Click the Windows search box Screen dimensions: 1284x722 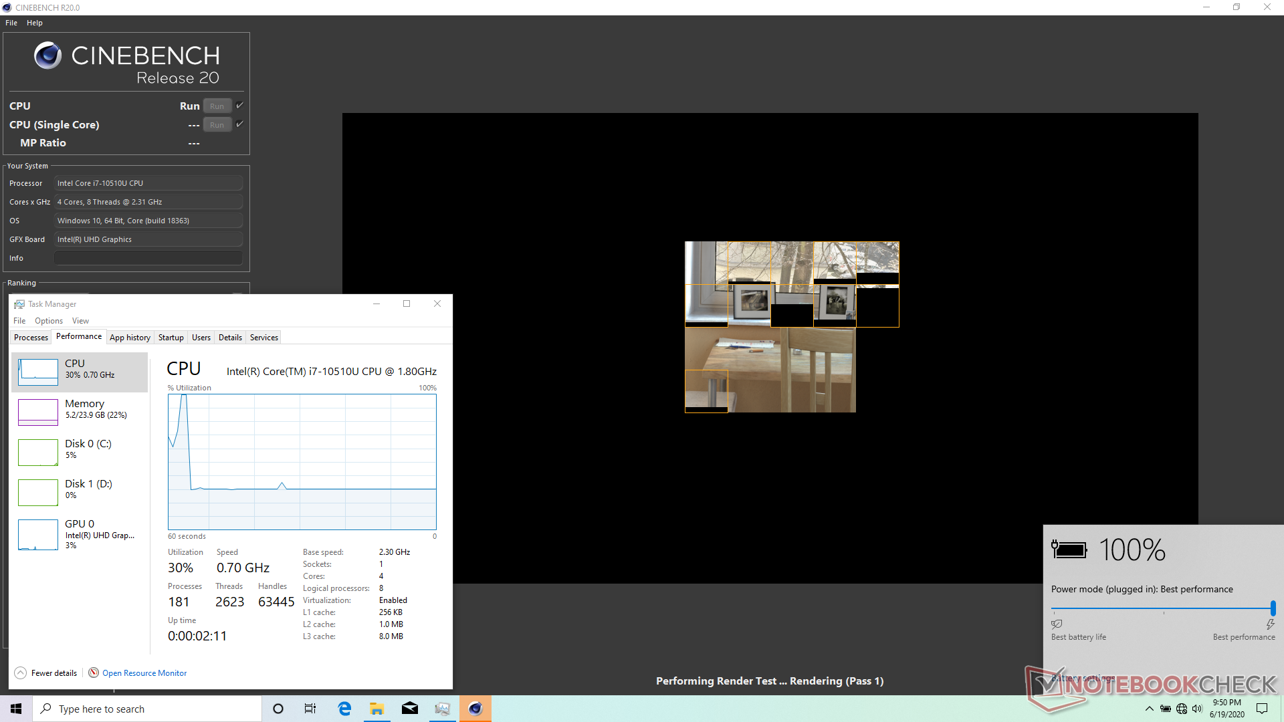point(147,709)
